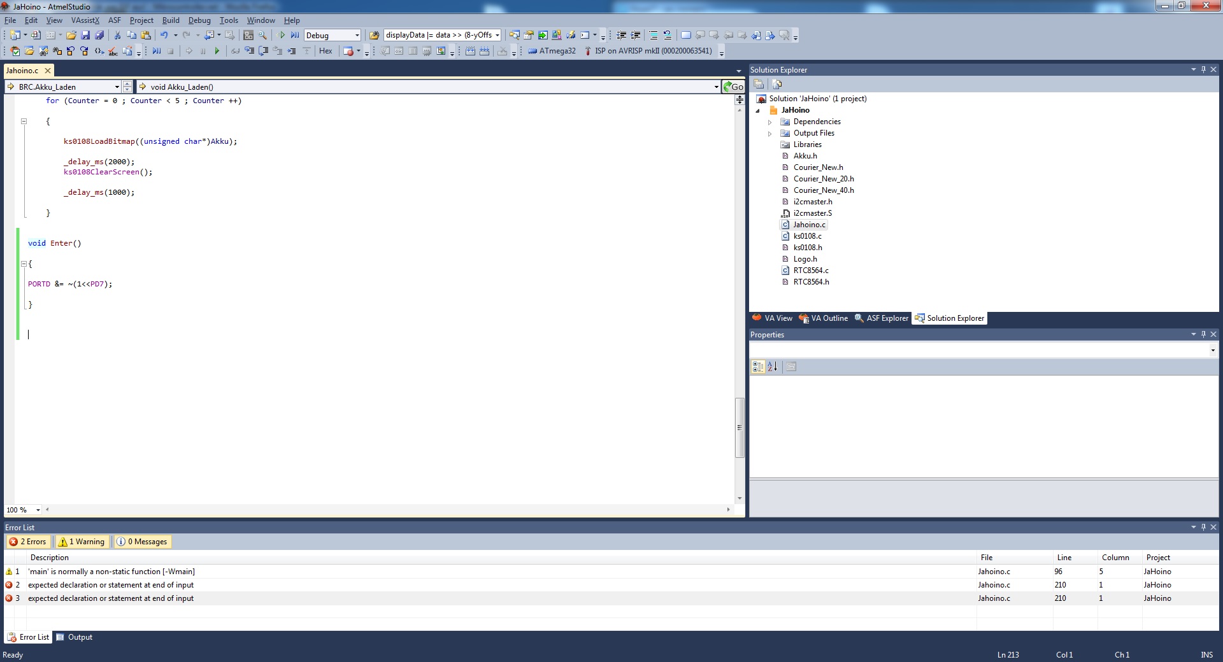
Task: Click the Hex display button
Action: tap(325, 52)
